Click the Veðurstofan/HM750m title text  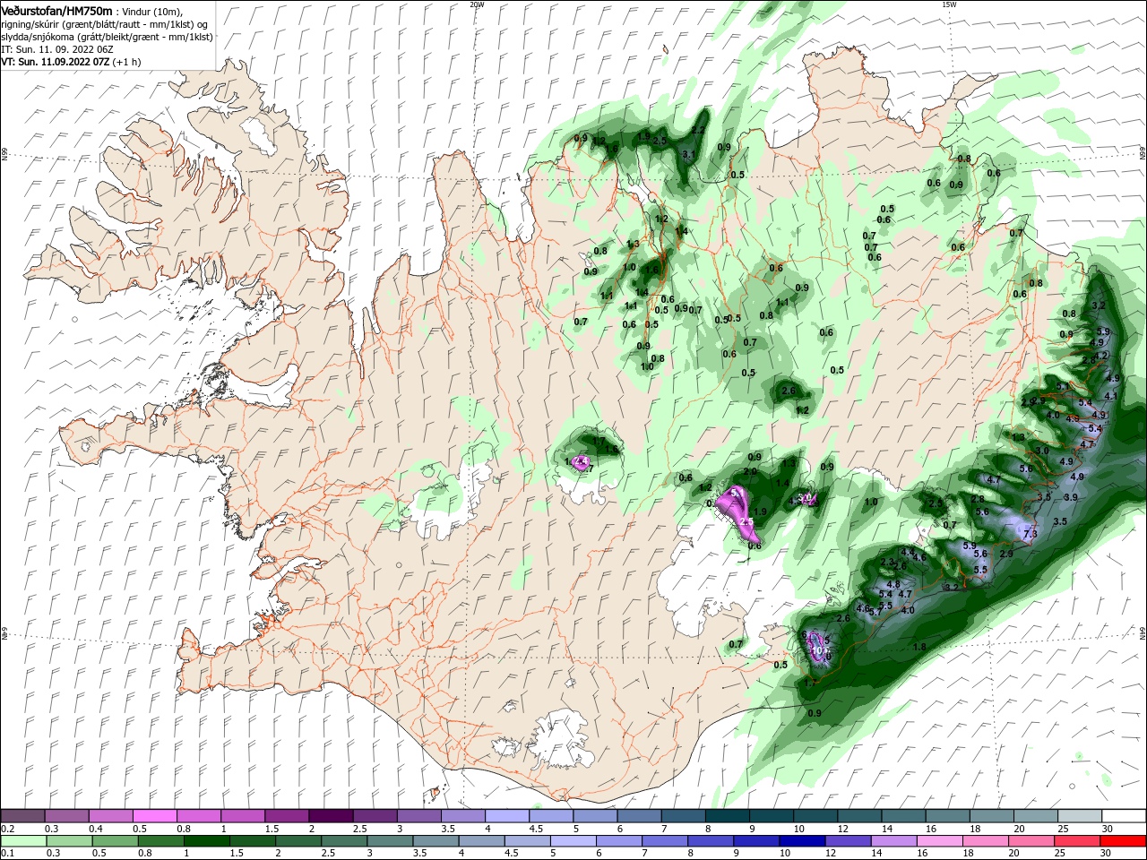56,11
